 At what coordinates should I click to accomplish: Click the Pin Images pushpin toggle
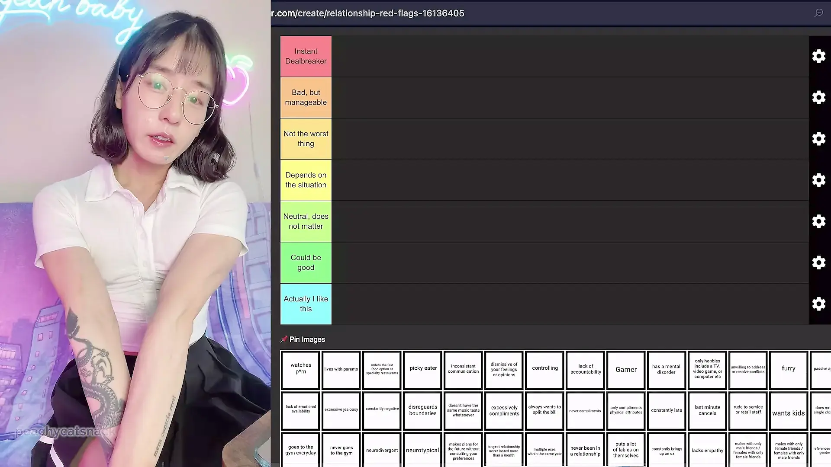click(284, 339)
